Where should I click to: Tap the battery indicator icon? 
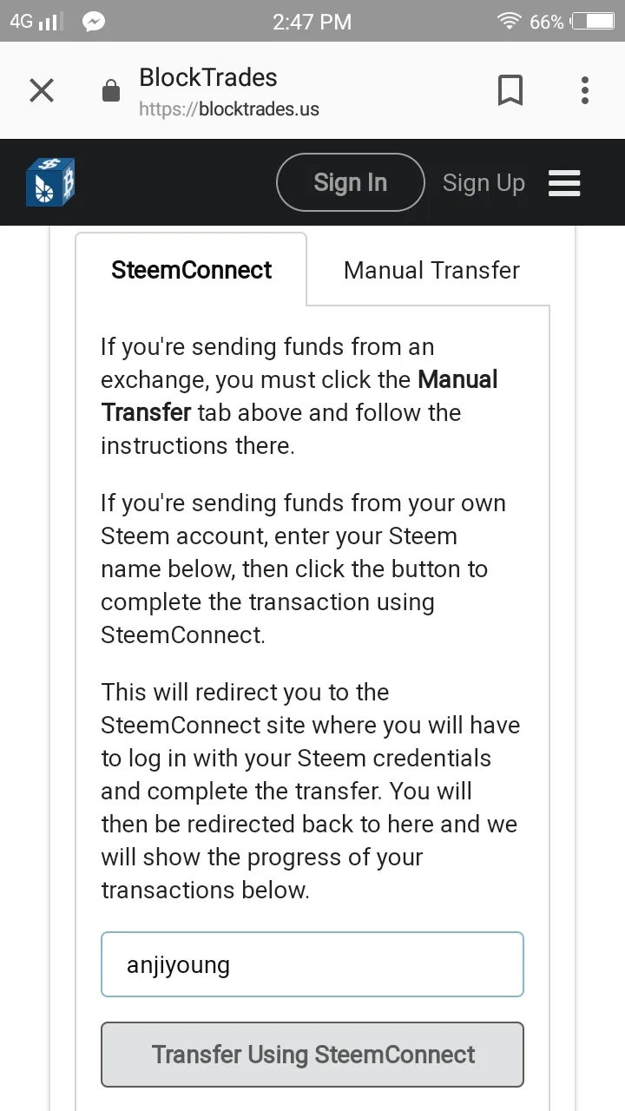[x=594, y=22]
